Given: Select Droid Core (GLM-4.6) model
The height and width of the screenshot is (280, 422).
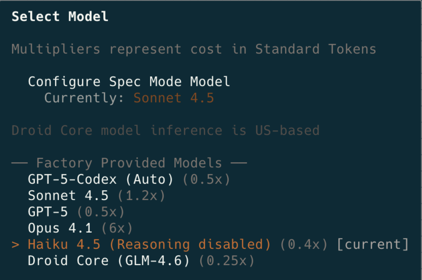Looking at the screenshot, I should point(108,261).
